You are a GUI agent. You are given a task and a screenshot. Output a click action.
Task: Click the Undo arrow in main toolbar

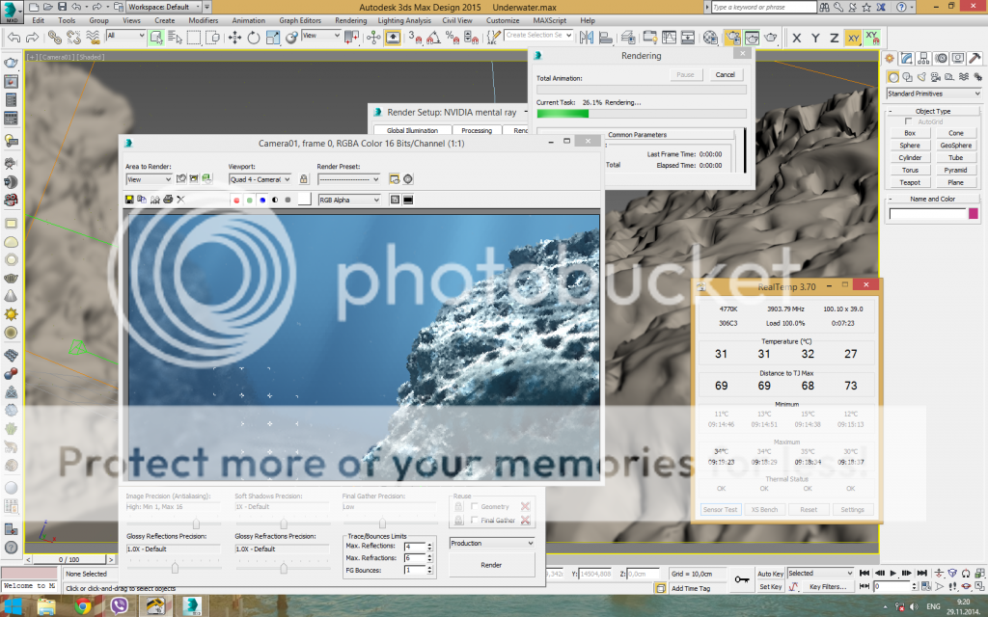[x=14, y=38]
